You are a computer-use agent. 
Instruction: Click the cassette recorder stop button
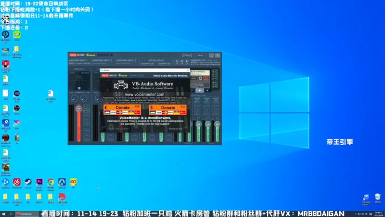200,91
